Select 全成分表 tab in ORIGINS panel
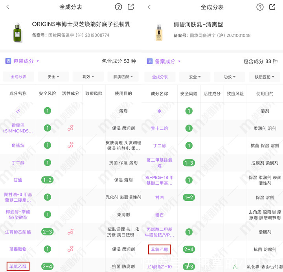The height and width of the screenshot is (272, 283). (x=18, y=77)
